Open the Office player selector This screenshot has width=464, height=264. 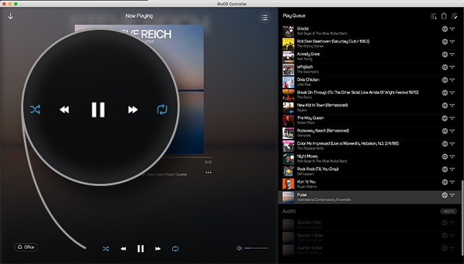[x=26, y=247]
